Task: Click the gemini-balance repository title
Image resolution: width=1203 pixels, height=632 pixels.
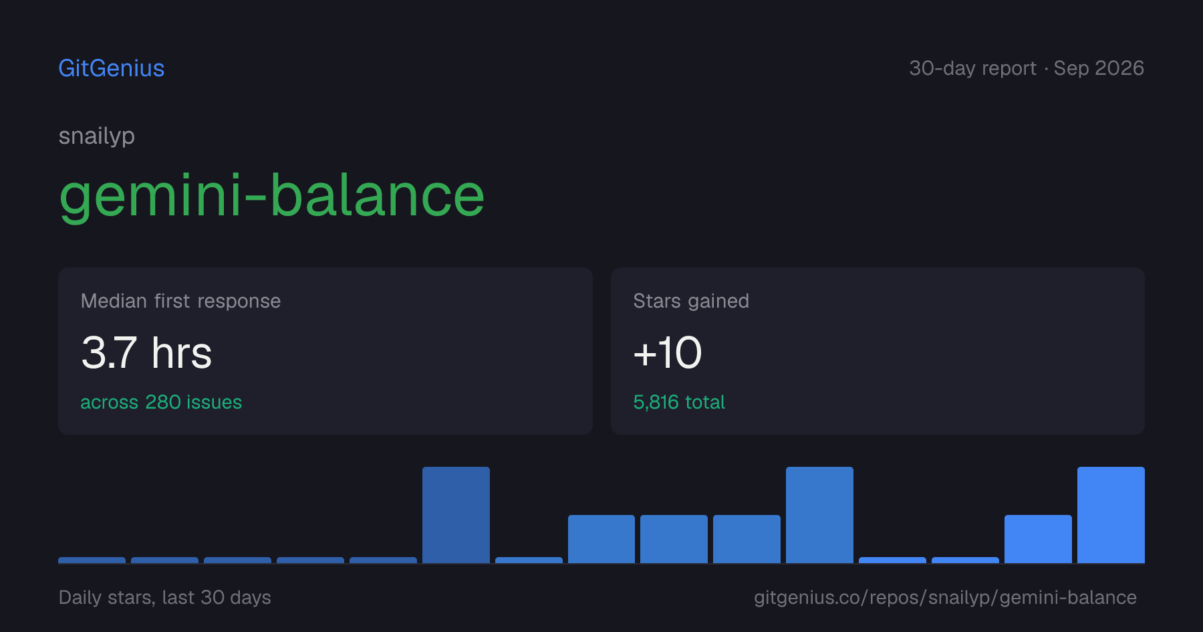Action: coord(272,196)
